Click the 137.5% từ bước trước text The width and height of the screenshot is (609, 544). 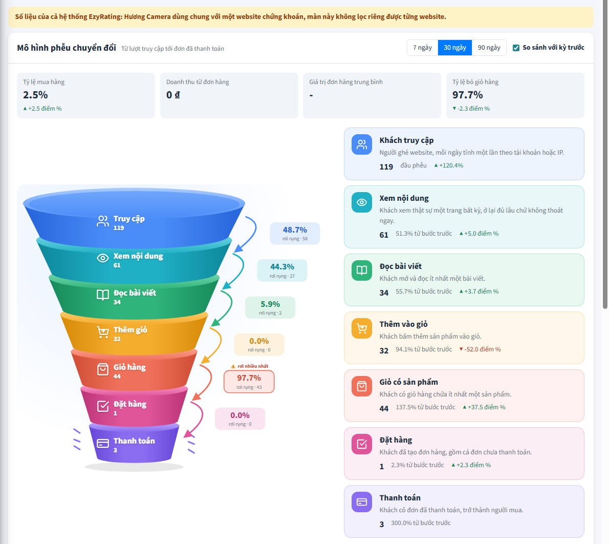tap(425, 408)
